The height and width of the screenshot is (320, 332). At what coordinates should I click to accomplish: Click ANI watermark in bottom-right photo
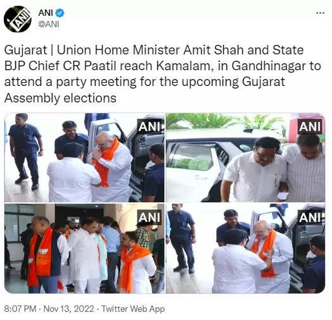[x=311, y=217]
